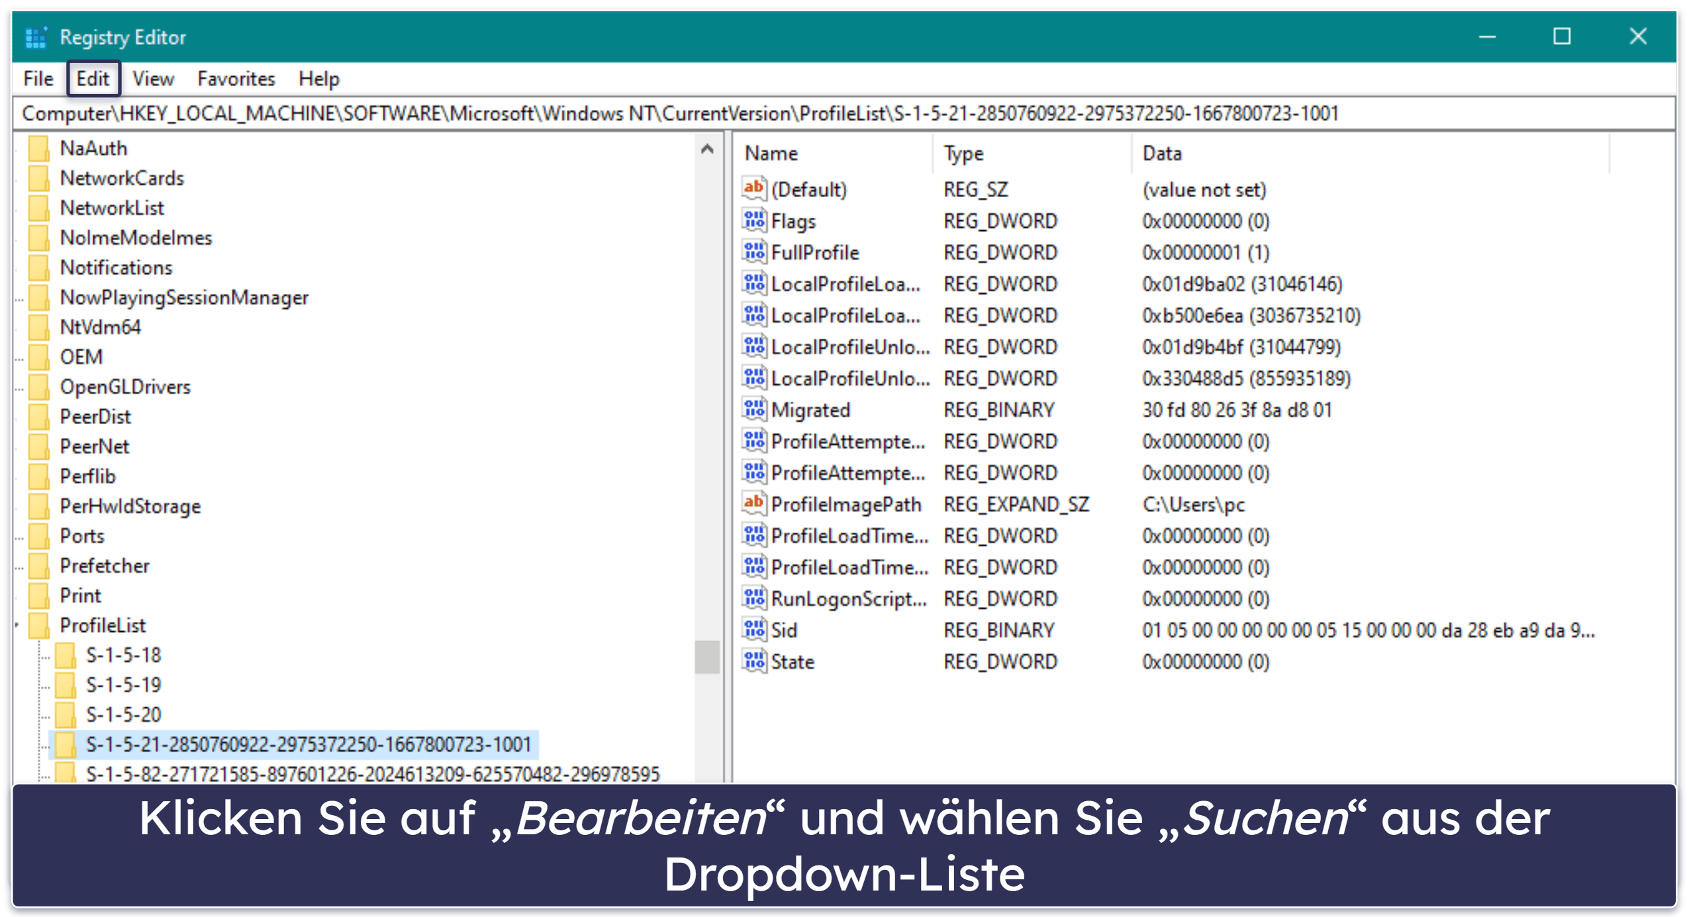Click the NtVdm64 folder icon
Viewport: 1691px width, 917px height.
click(39, 327)
